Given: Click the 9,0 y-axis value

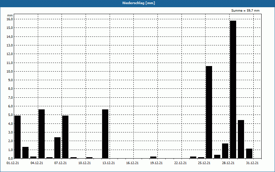Looking at the screenshot, I should pyautogui.click(x=11, y=80).
